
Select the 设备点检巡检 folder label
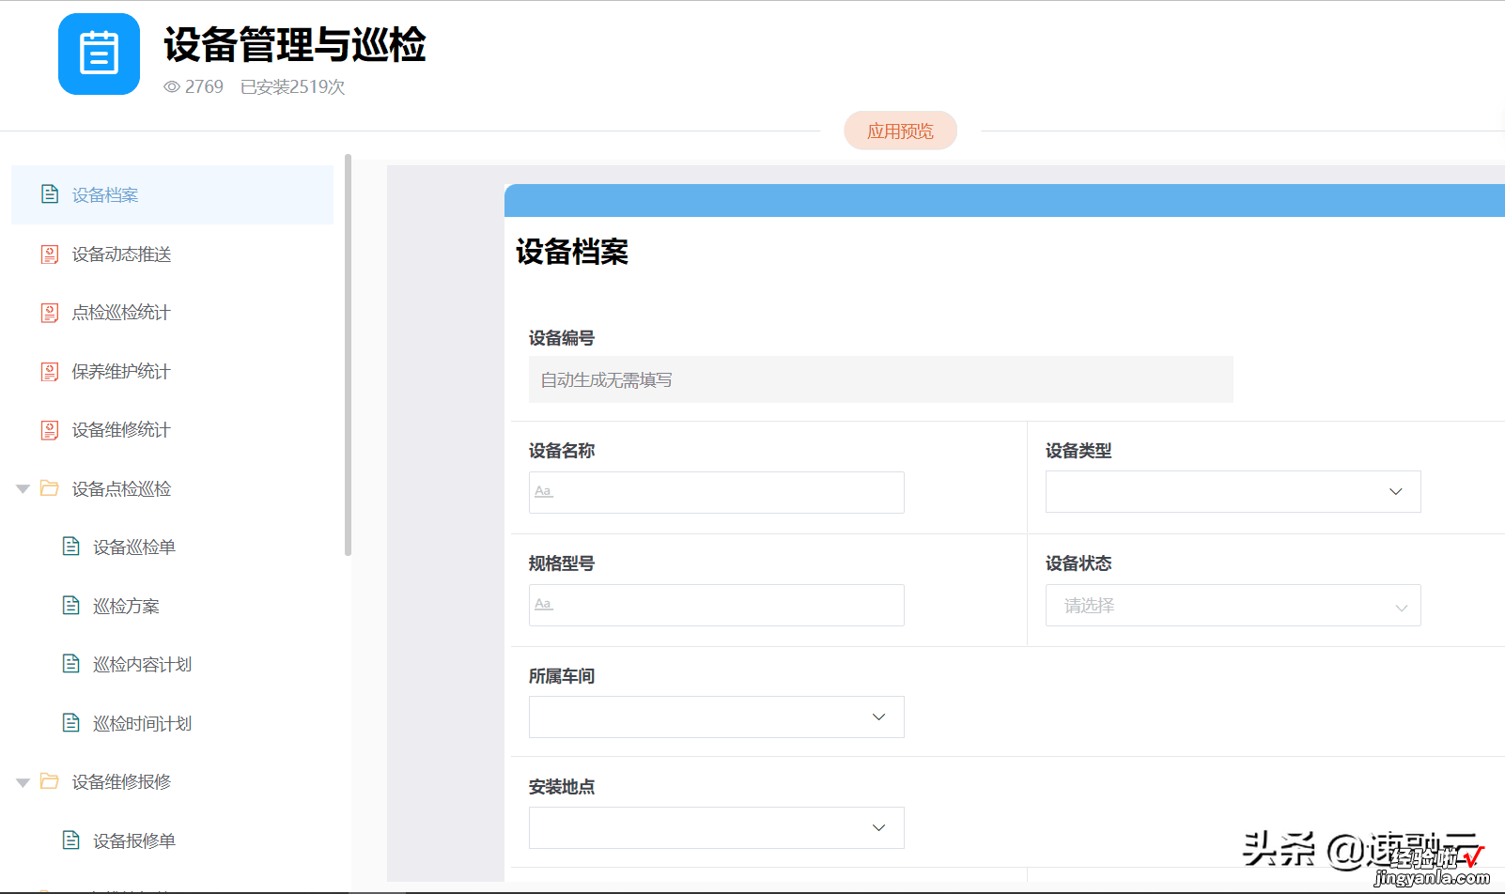click(x=121, y=489)
